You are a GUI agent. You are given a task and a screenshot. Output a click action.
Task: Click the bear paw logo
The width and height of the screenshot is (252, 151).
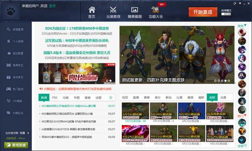pyautogui.click(x=11, y=11)
